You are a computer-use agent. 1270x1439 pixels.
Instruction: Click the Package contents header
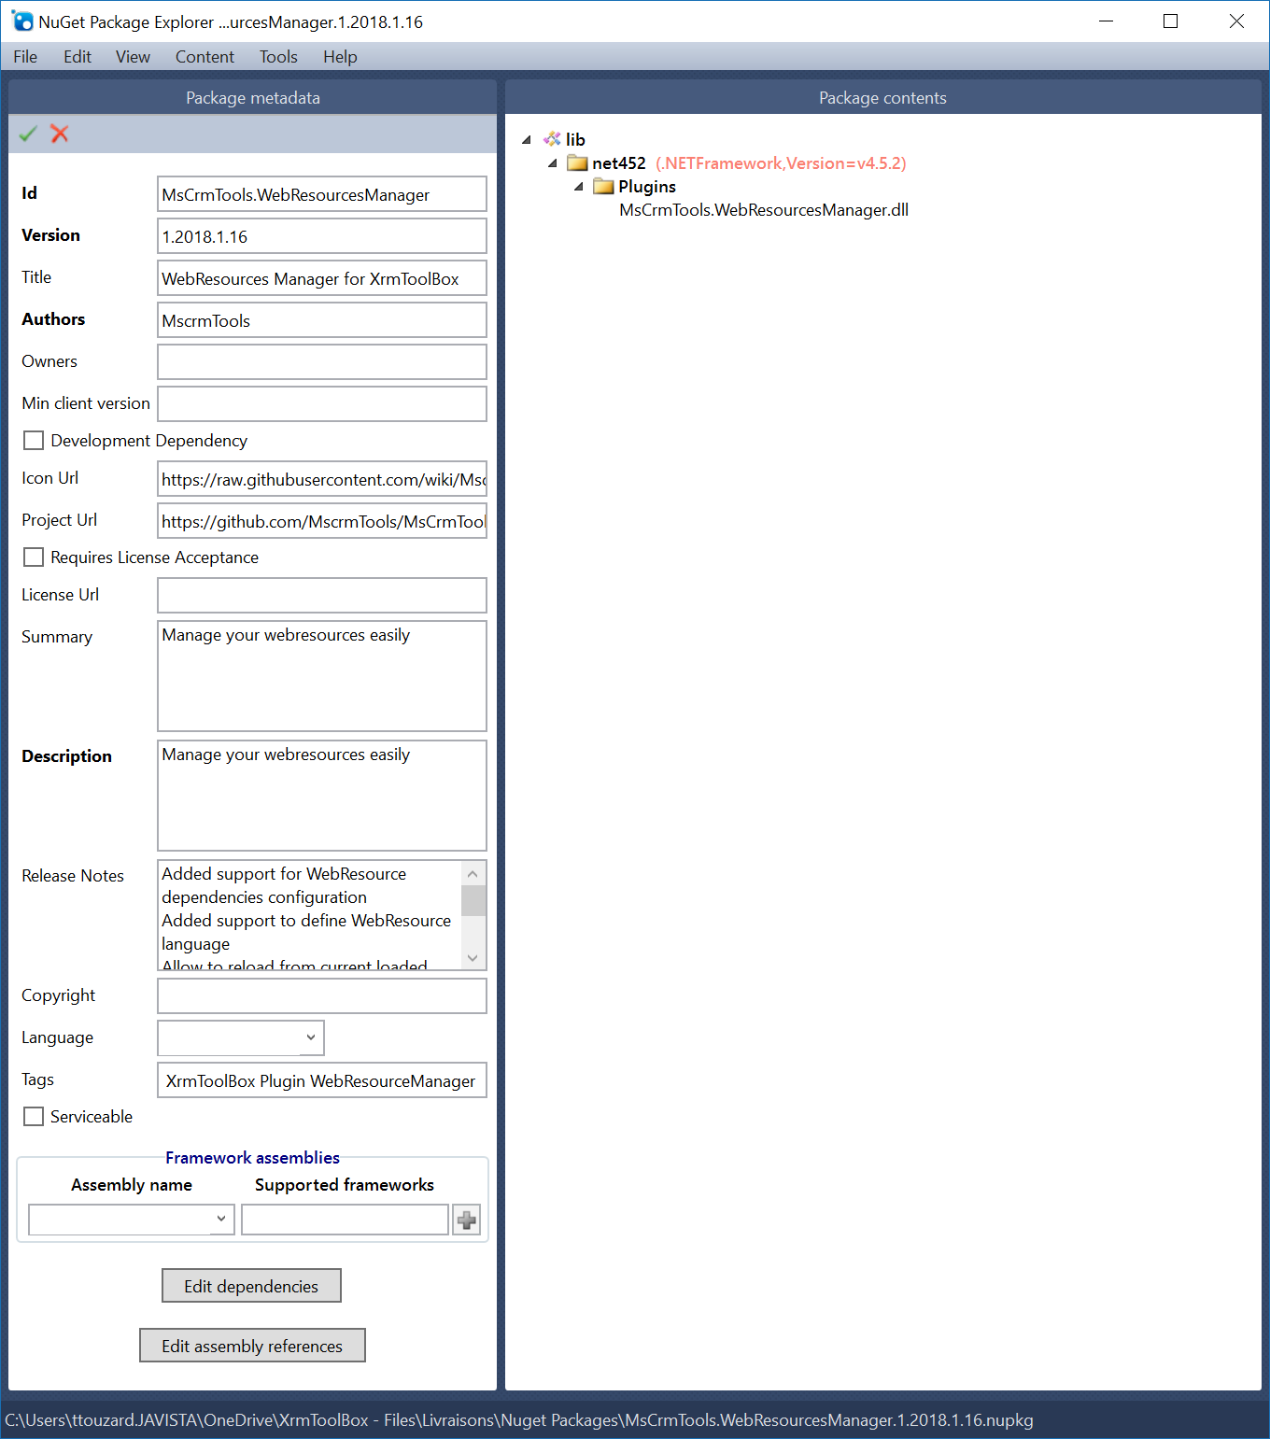(882, 98)
